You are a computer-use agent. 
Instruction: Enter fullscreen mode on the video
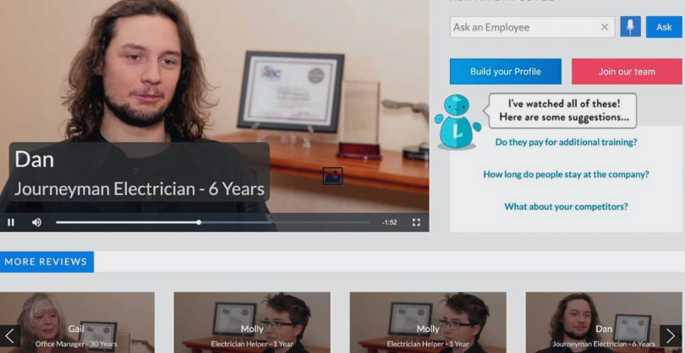pyautogui.click(x=416, y=223)
